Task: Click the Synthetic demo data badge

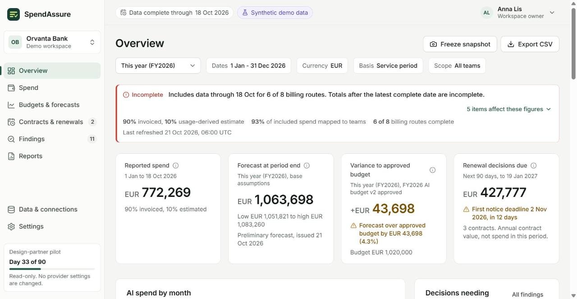Action: [275, 13]
